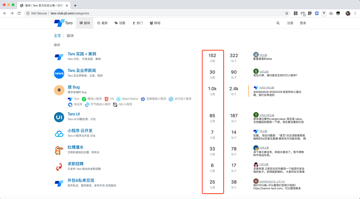Click the green S user avatar
360x199 pixels.
[x=256, y=71]
